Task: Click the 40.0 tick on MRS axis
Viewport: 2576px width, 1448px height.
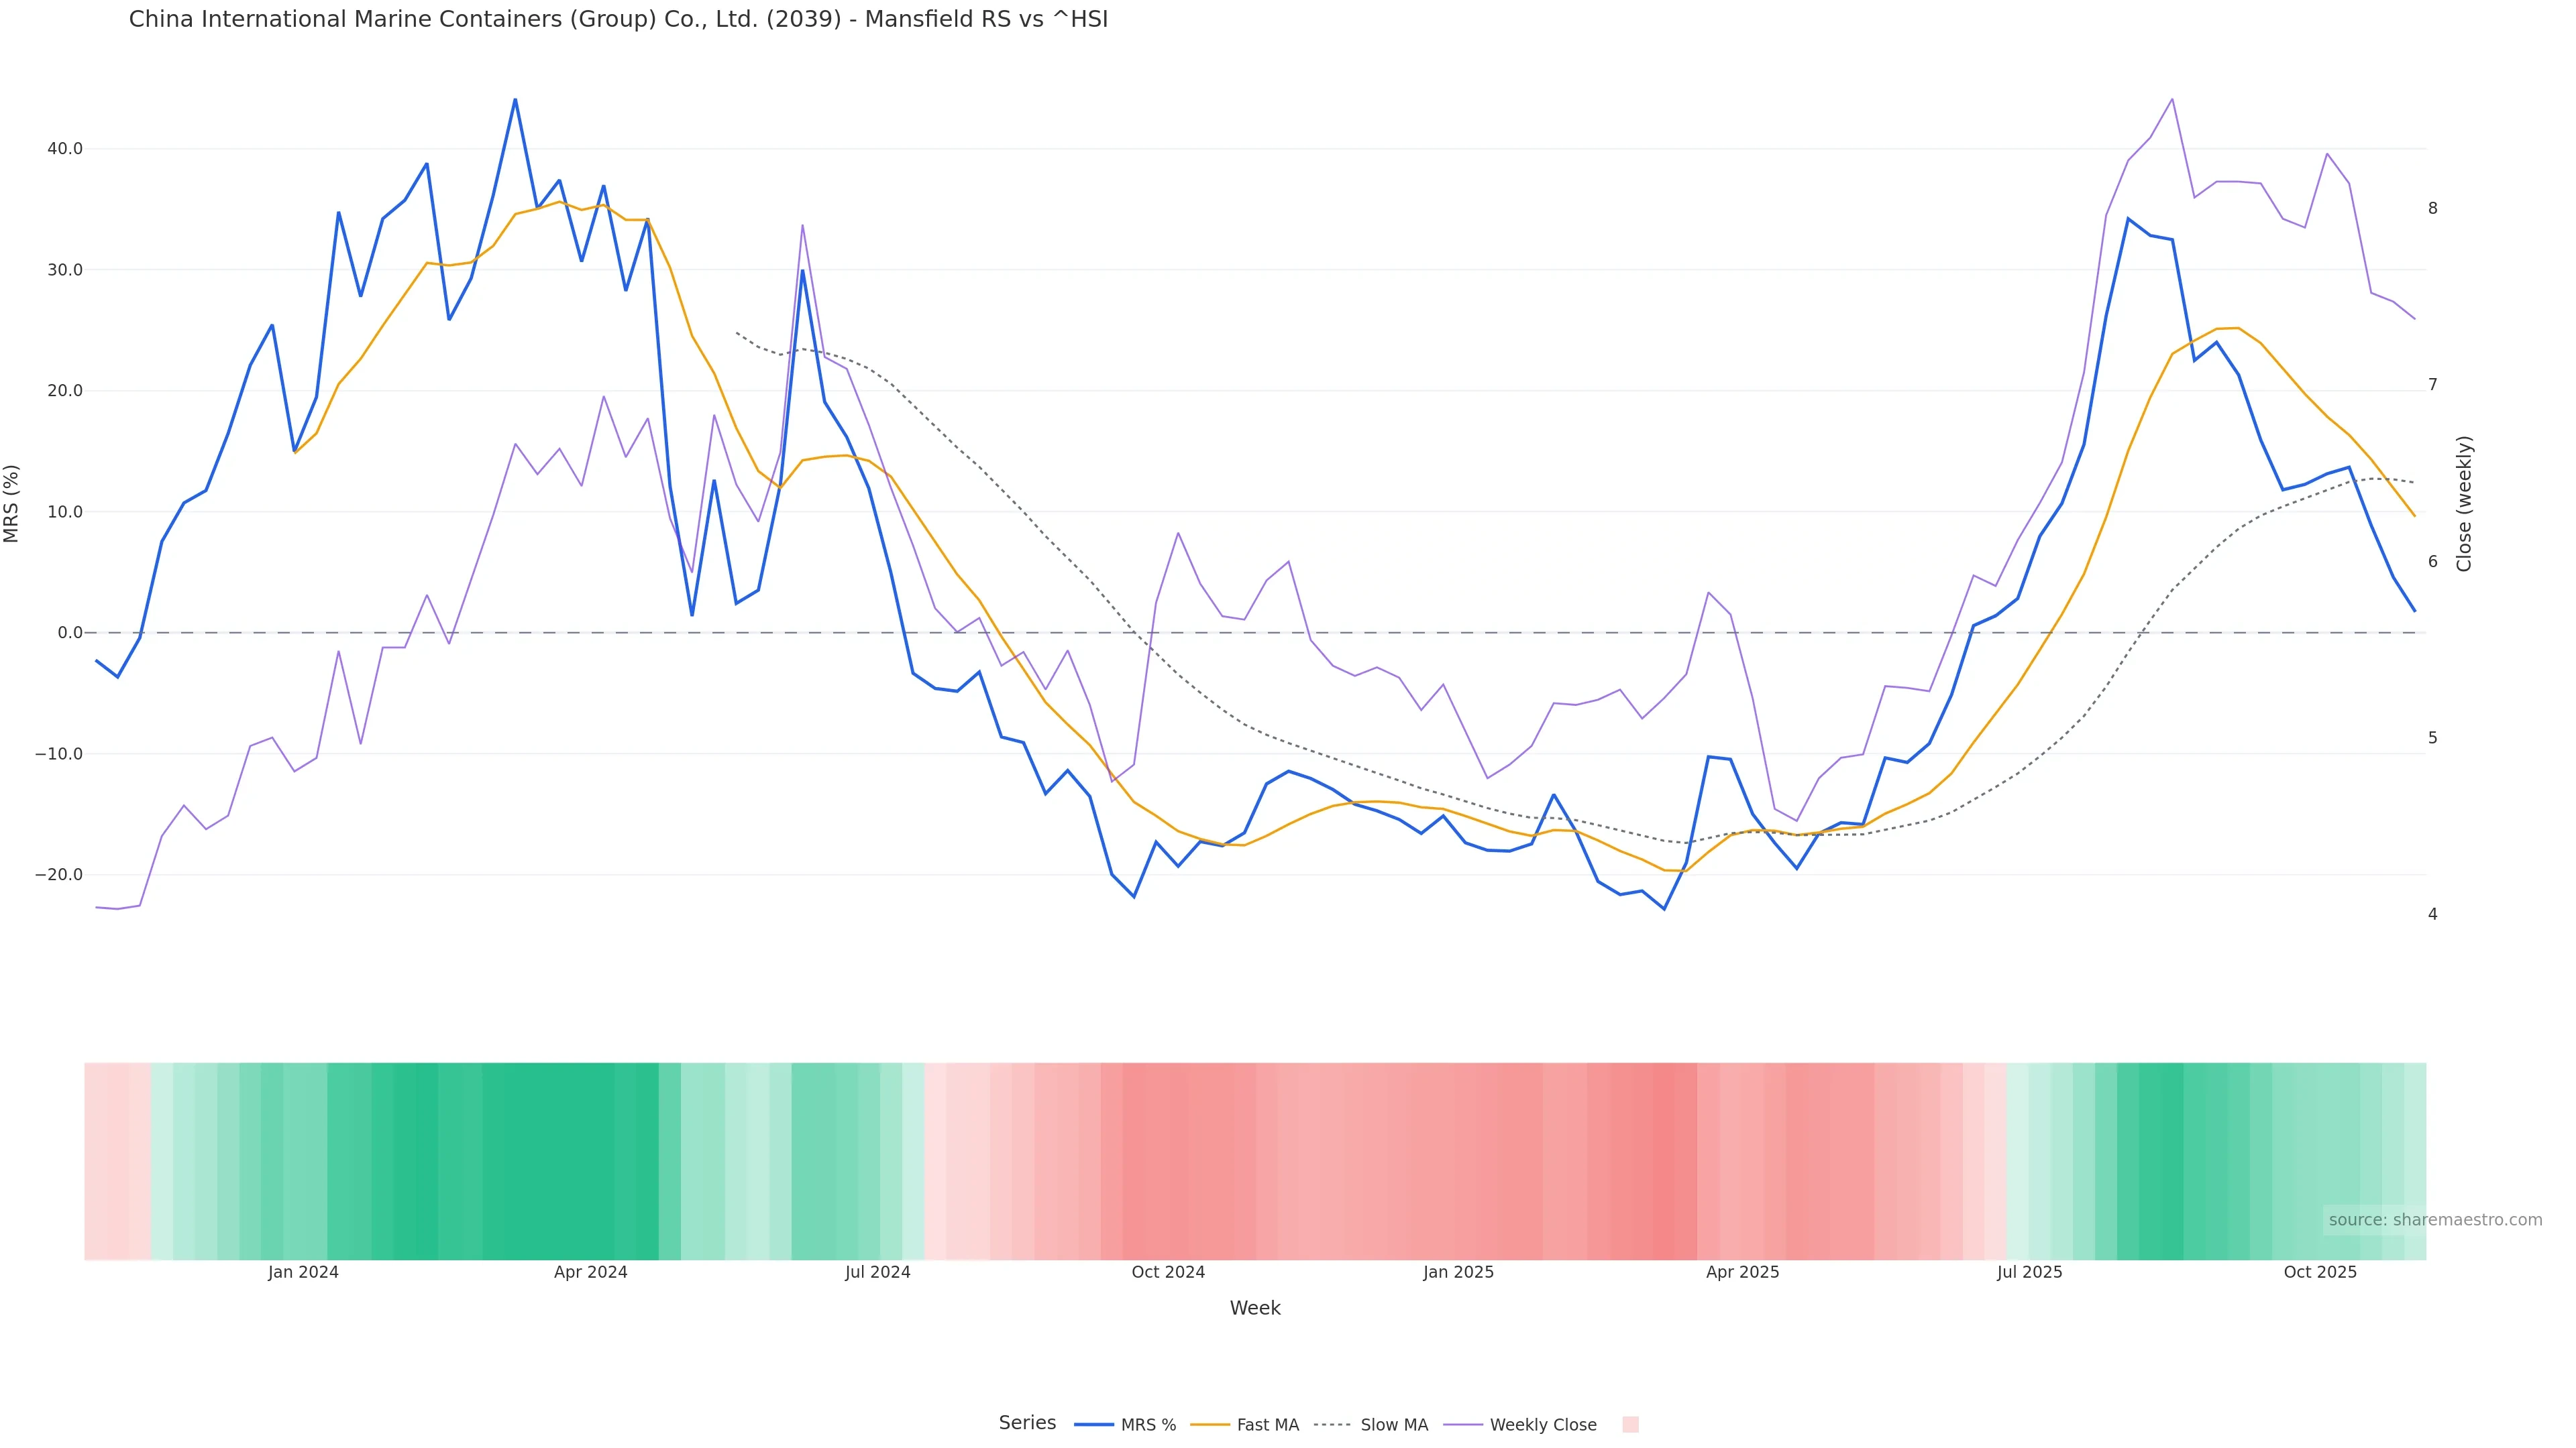Action: click(x=65, y=149)
